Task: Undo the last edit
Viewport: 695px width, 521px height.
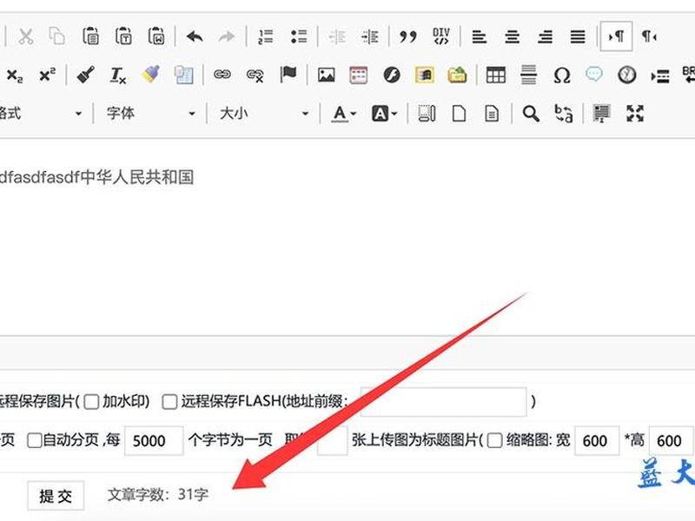Action: (x=195, y=36)
